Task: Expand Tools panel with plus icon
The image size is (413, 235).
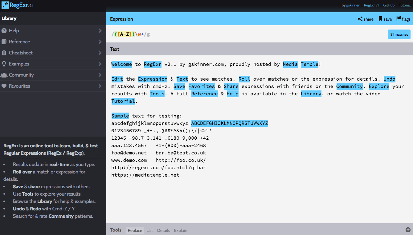Action: (x=408, y=230)
